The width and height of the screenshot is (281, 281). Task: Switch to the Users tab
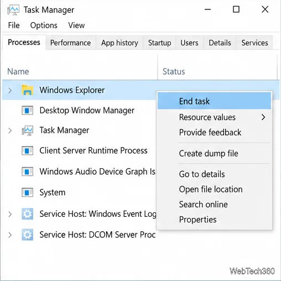(189, 43)
